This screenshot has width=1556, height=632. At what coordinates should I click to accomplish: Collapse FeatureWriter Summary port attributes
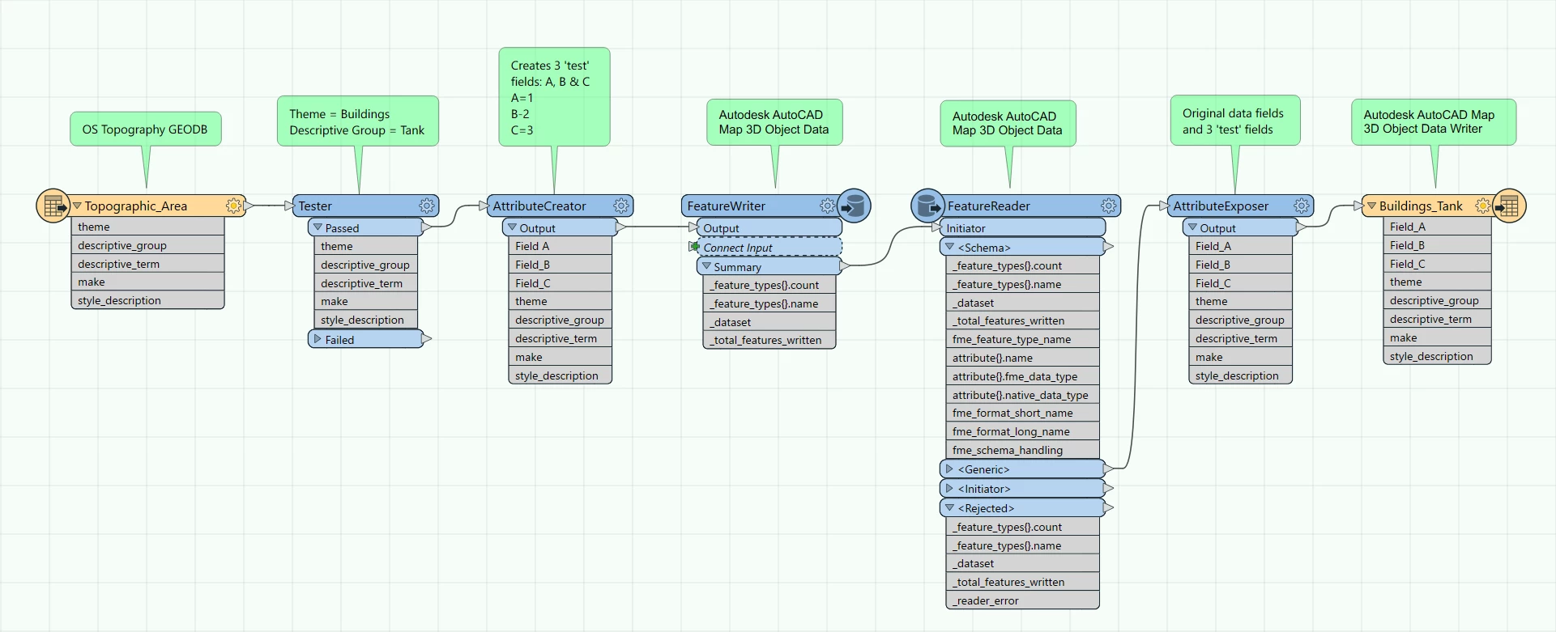[x=706, y=266]
